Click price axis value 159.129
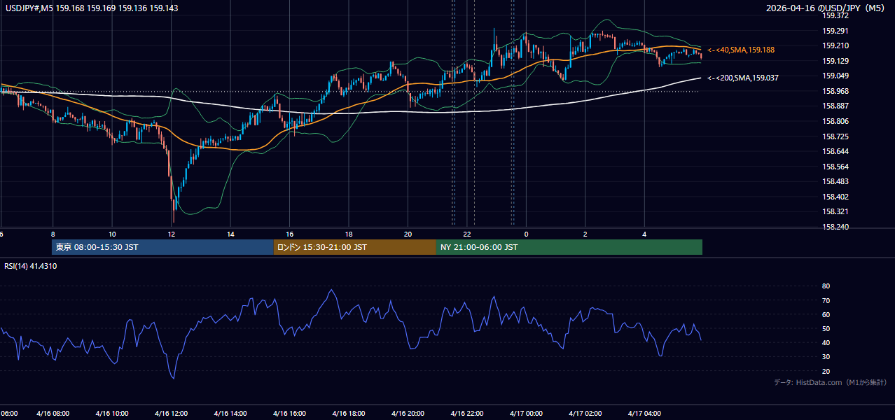The height and width of the screenshot is (420, 895). (835, 61)
